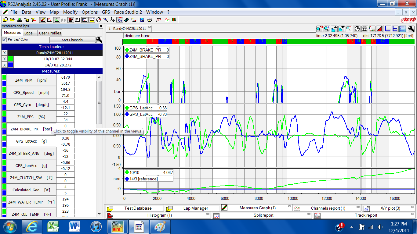Image resolution: width=417 pixels, height=234 pixels.
Task: Click the Windows Start button
Action: 9,227
